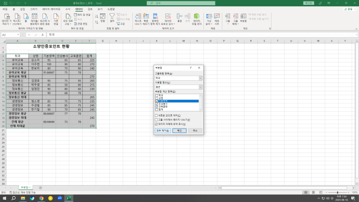Select the Text to Columns (텍스트 나누기) icon

click(138, 19)
